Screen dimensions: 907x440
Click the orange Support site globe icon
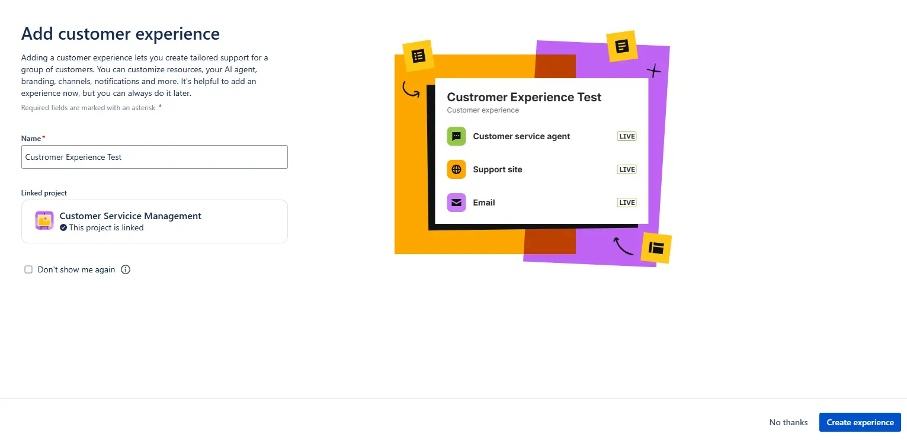tap(456, 169)
